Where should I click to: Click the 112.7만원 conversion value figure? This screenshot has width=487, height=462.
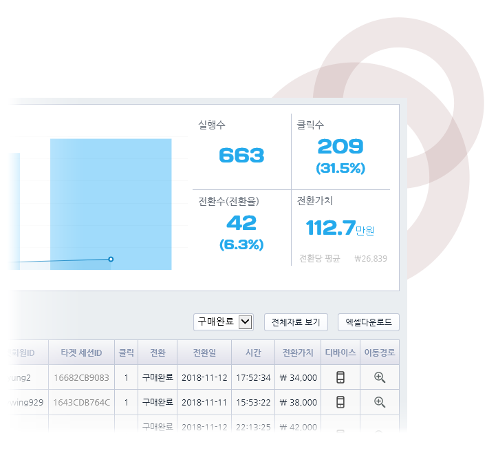331,227
